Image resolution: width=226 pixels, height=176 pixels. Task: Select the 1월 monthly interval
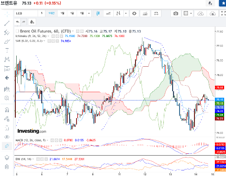[x=82, y=13]
